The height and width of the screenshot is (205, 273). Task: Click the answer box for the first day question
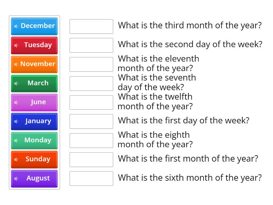(x=91, y=121)
